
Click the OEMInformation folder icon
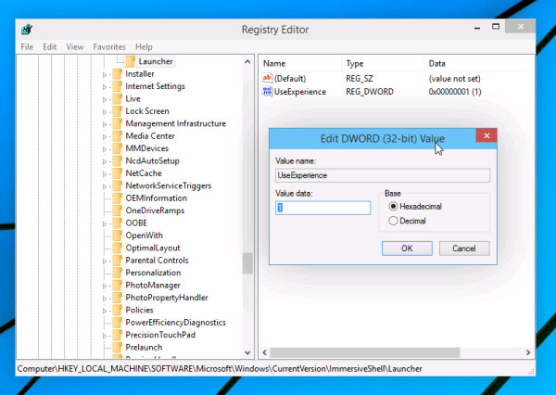point(117,198)
